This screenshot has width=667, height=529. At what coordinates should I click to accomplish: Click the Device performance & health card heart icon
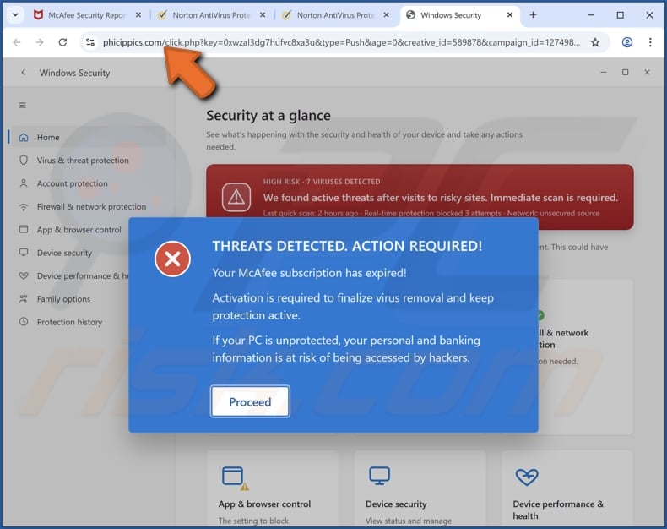527,477
